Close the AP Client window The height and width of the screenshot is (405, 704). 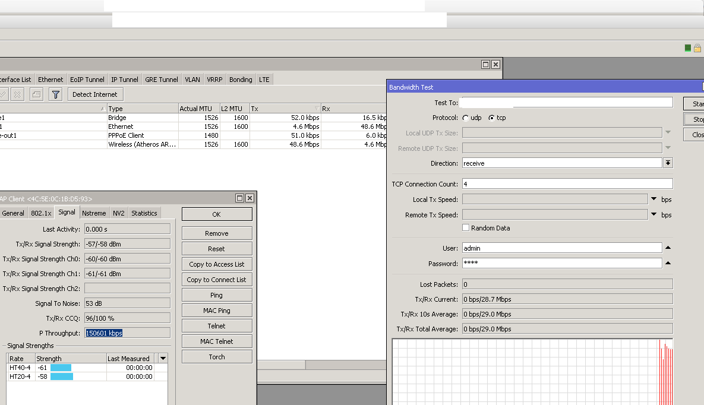click(x=250, y=198)
